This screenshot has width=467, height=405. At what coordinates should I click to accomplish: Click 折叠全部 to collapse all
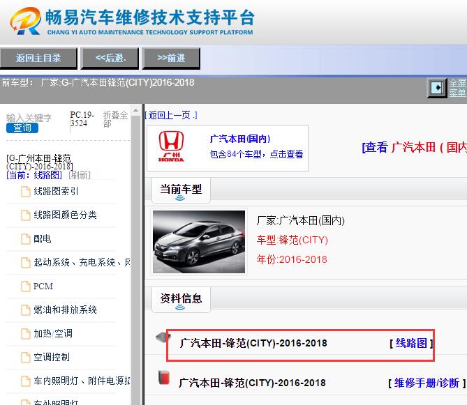[x=116, y=119]
